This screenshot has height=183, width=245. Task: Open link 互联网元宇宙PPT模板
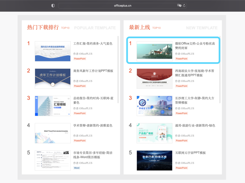point(190,153)
